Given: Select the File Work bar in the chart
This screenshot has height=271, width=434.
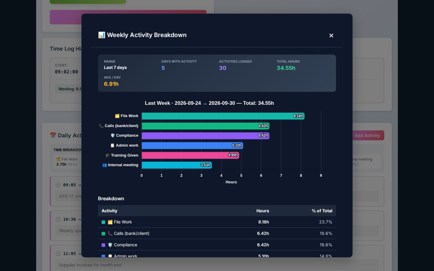Looking at the screenshot, I should [223, 116].
